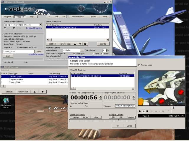Image resolution: width=189 pixels, height=141 pixels.
Task: Click the clear button under Starting Position
Action: [96, 117]
